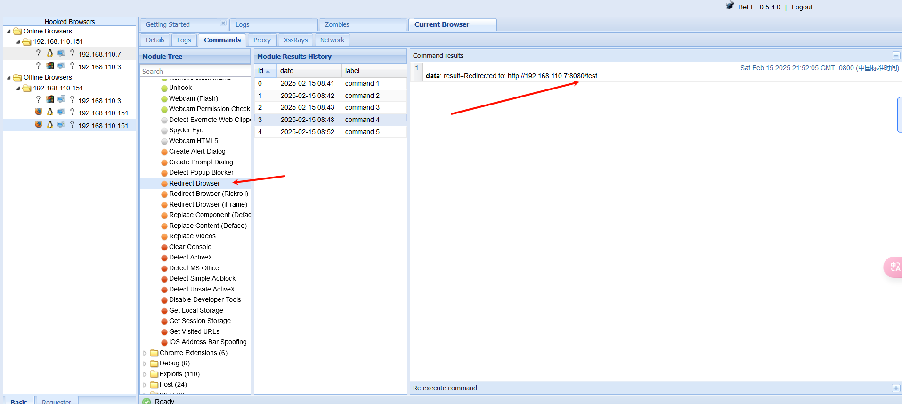Click Online Browsers folder icon

17,31
